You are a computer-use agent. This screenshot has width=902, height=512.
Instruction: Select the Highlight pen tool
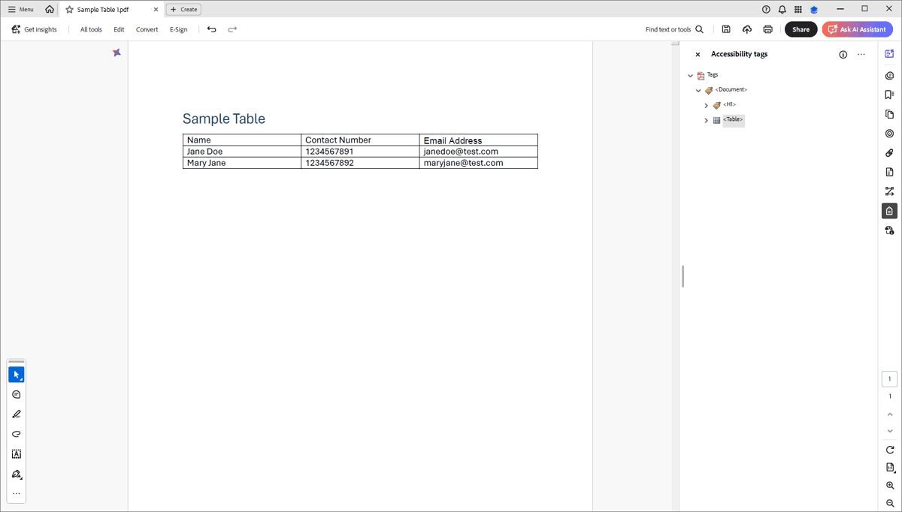click(17, 414)
